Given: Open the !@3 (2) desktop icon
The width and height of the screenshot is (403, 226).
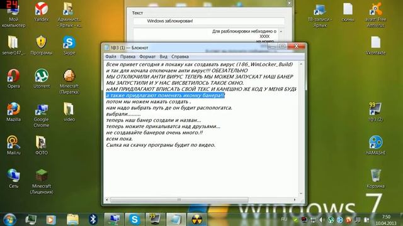Looking at the screenshot, I should tap(375, 112).
